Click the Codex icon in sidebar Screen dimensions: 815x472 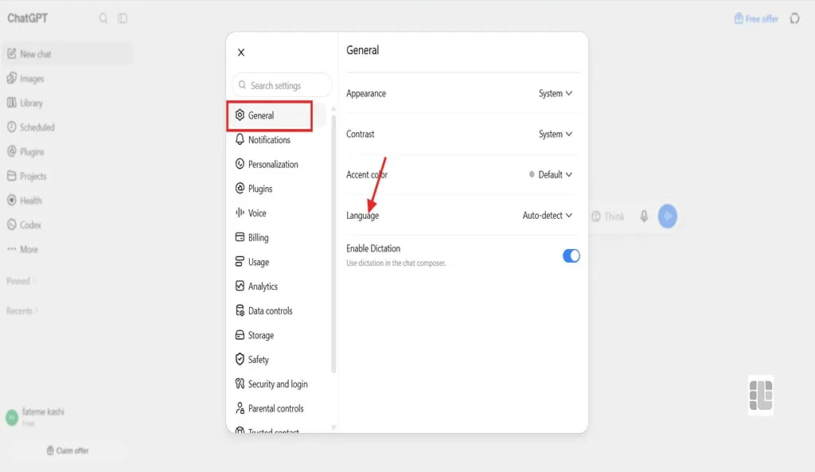tap(11, 224)
